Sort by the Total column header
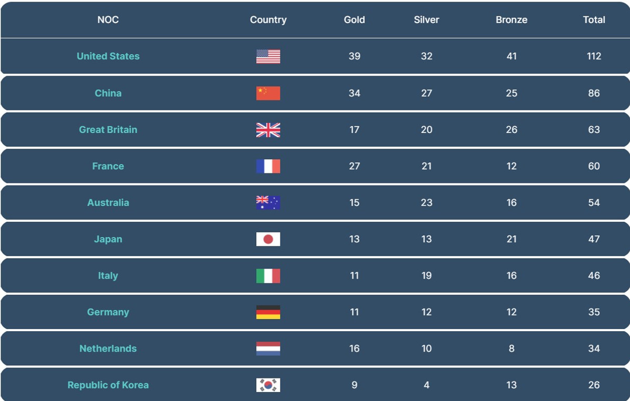 (x=594, y=20)
